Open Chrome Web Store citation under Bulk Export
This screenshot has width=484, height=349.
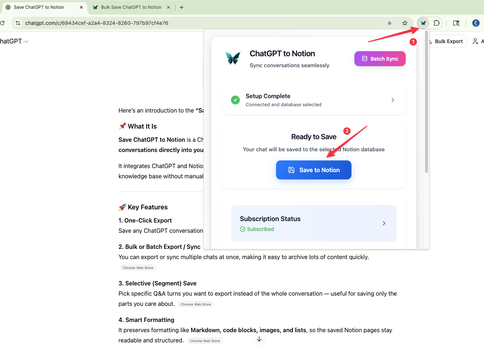(x=138, y=268)
